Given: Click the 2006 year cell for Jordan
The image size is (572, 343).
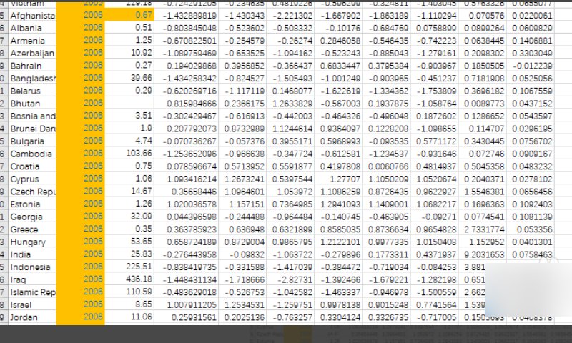Looking at the screenshot, I should tap(81, 317).
